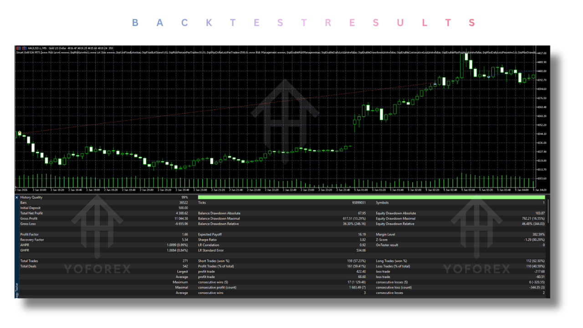
Task: Click the 4417.00 price axis label
Action: point(542,53)
